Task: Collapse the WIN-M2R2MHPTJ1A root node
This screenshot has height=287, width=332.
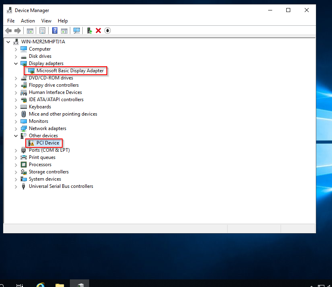Action: tap(8, 42)
